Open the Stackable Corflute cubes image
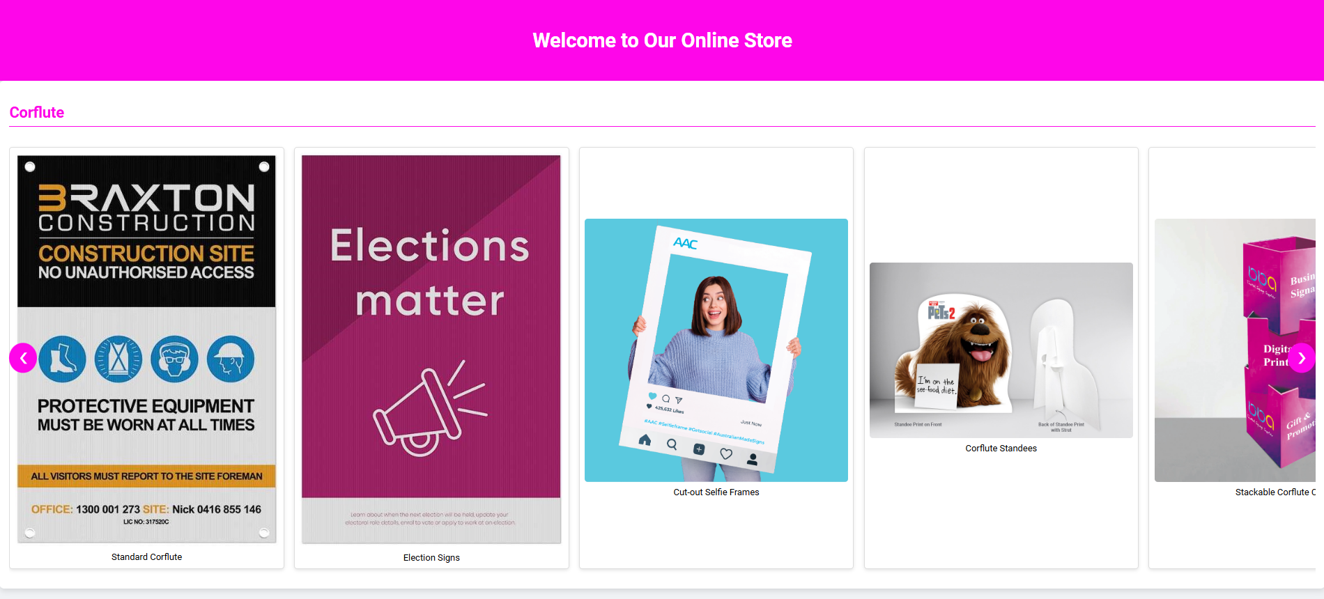The width and height of the screenshot is (1324, 599). pyautogui.click(x=1235, y=350)
